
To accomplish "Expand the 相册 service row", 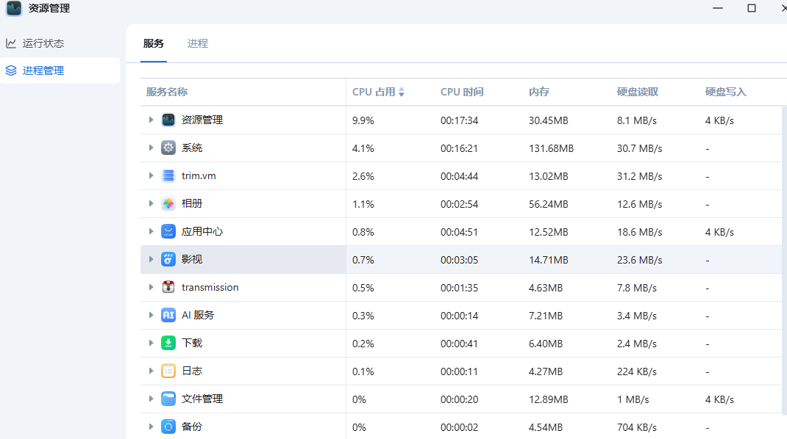I will tap(151, 203).
